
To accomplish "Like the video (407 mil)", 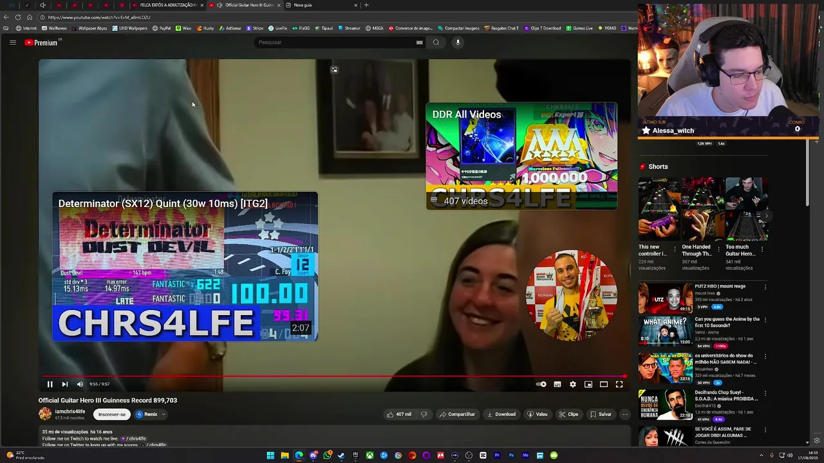I will (x=399, y=415).
